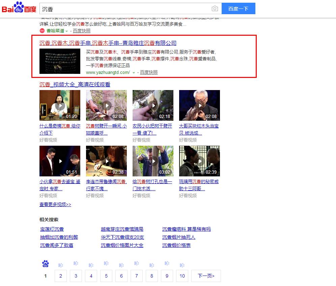This screenshot has height=286, width=336.
Task: Open related search 抽烟加沉香的利弊
Action: tap(59, 237)
